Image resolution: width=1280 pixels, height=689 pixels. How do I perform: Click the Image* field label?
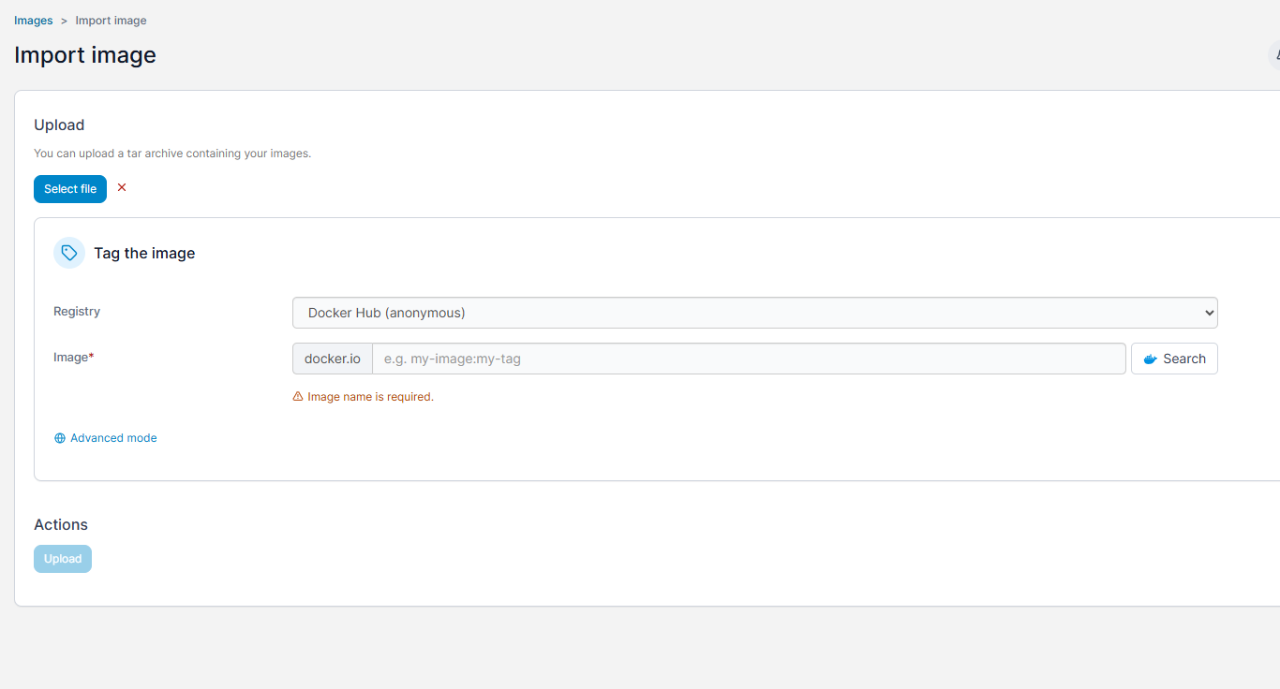click(x=74, y=357)
